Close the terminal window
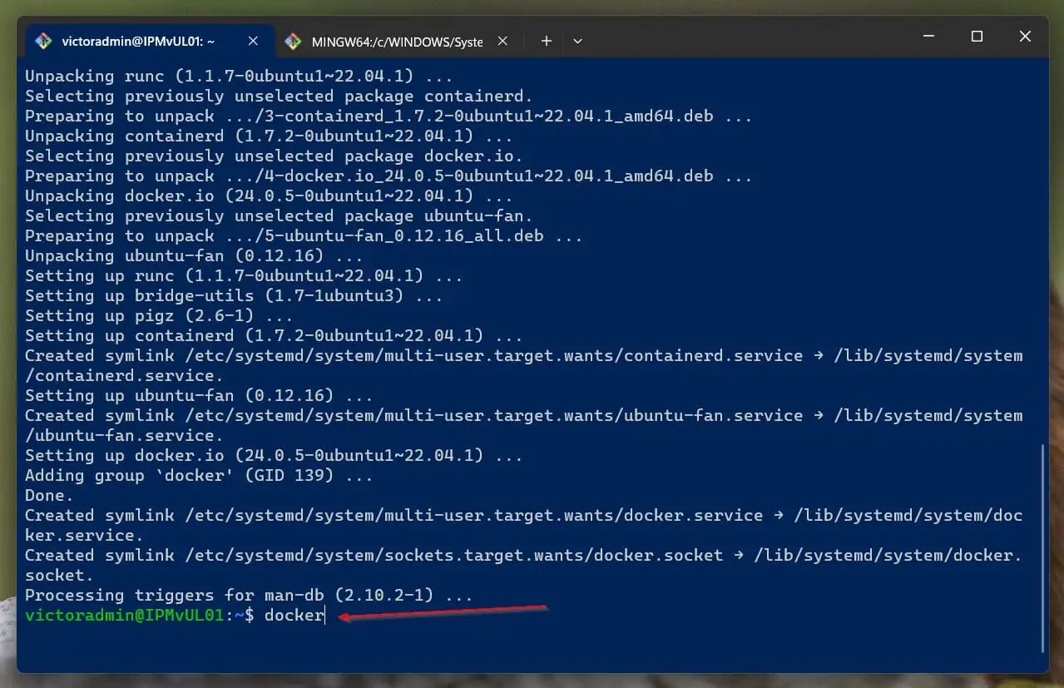The width and height of the screenshot is (1064, 688). [1025, 37]
